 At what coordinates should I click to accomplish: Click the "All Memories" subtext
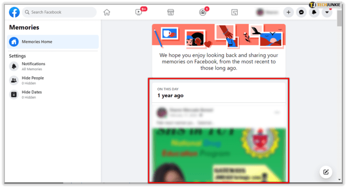[x=32, y=69]
